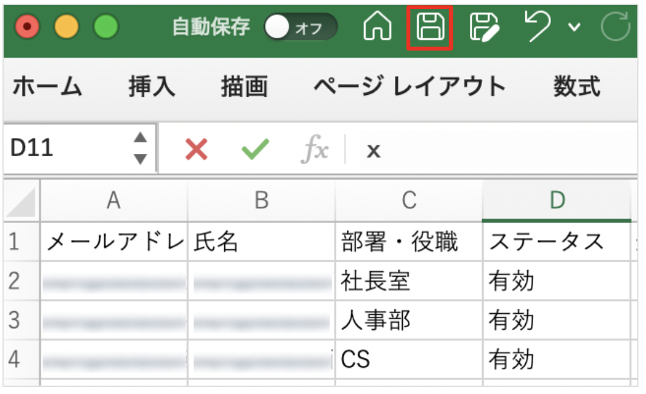Confirm the entry with green checkmark

click(255, 149)
